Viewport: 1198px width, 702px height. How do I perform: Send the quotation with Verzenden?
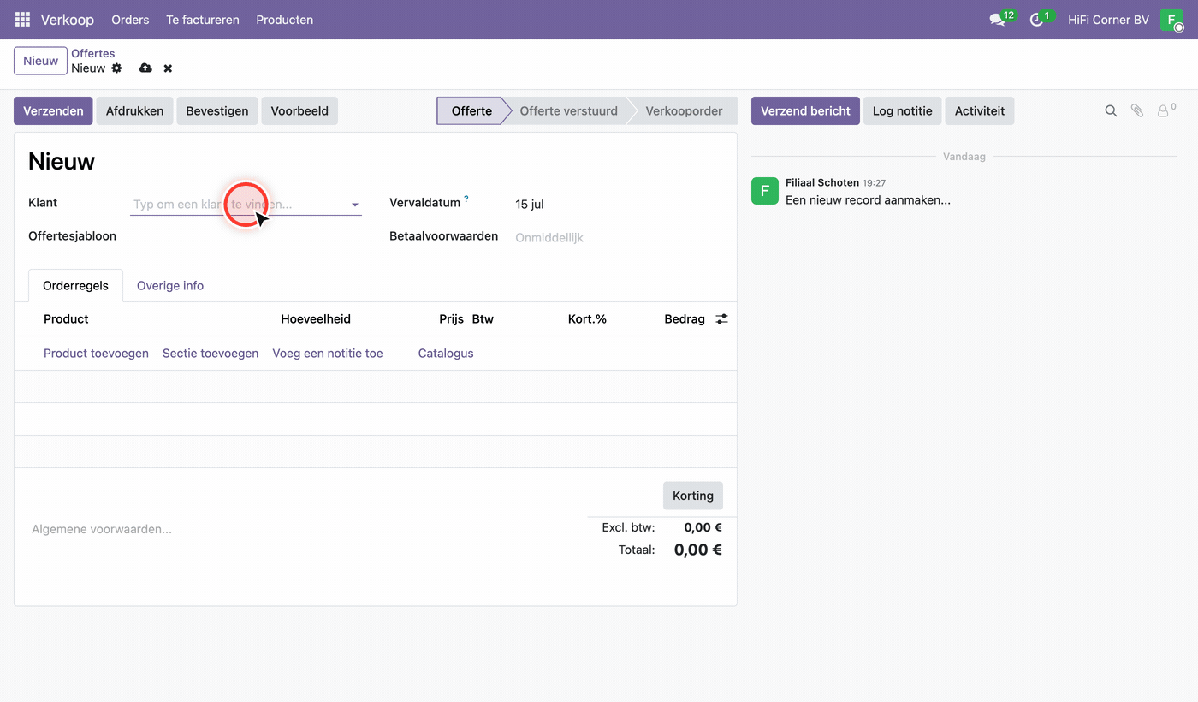53,110
